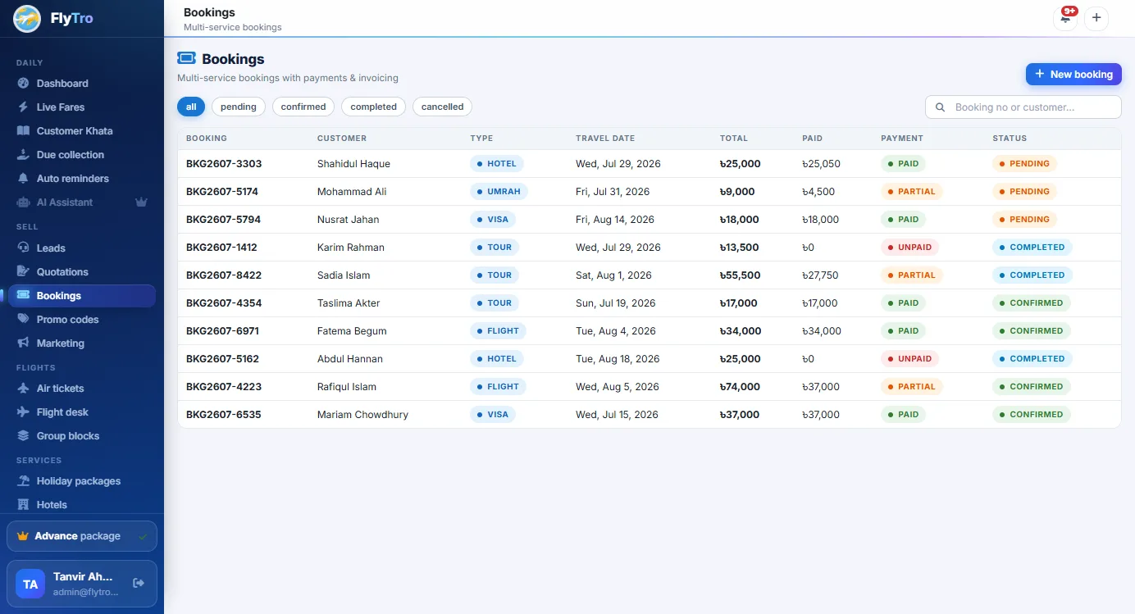Image resolution: width=1135 pixels, height=614 pixels.
Task: Click Nusrat Jahan's VISA type badge
Action: [x=493, y=220]
